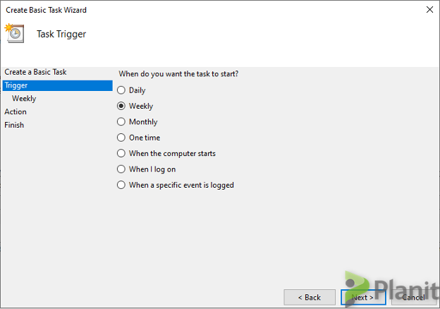The height and width of the screenshot is (309, 440).
Task: Cancel the wizard with Cancel button
Action: (x=414, y=297)
